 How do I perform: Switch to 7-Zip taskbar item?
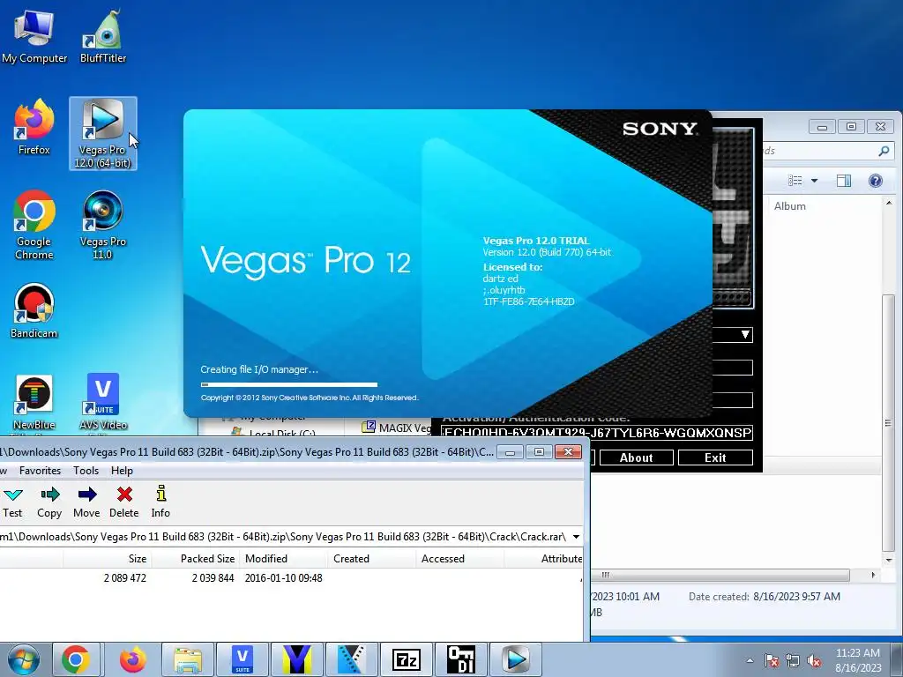407,659
